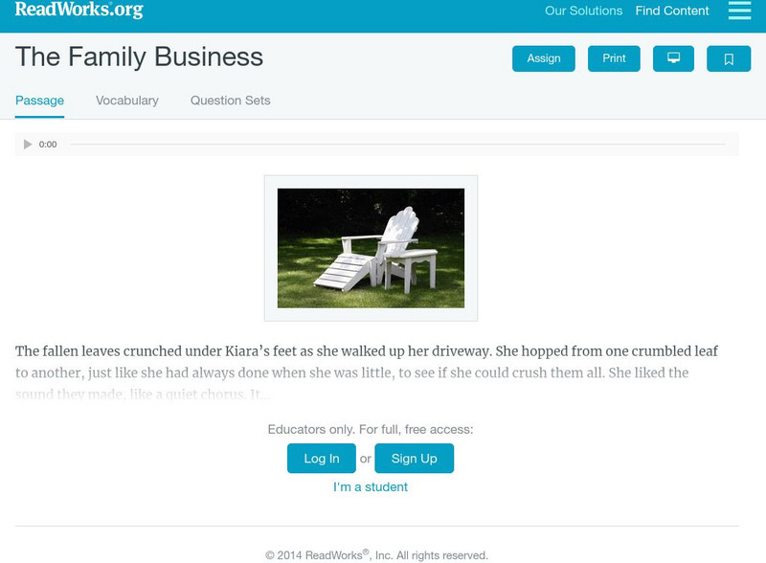Bookmark this passage with the bookmark icon
This screenshot has width=766, height=563.
pos(729,58)
